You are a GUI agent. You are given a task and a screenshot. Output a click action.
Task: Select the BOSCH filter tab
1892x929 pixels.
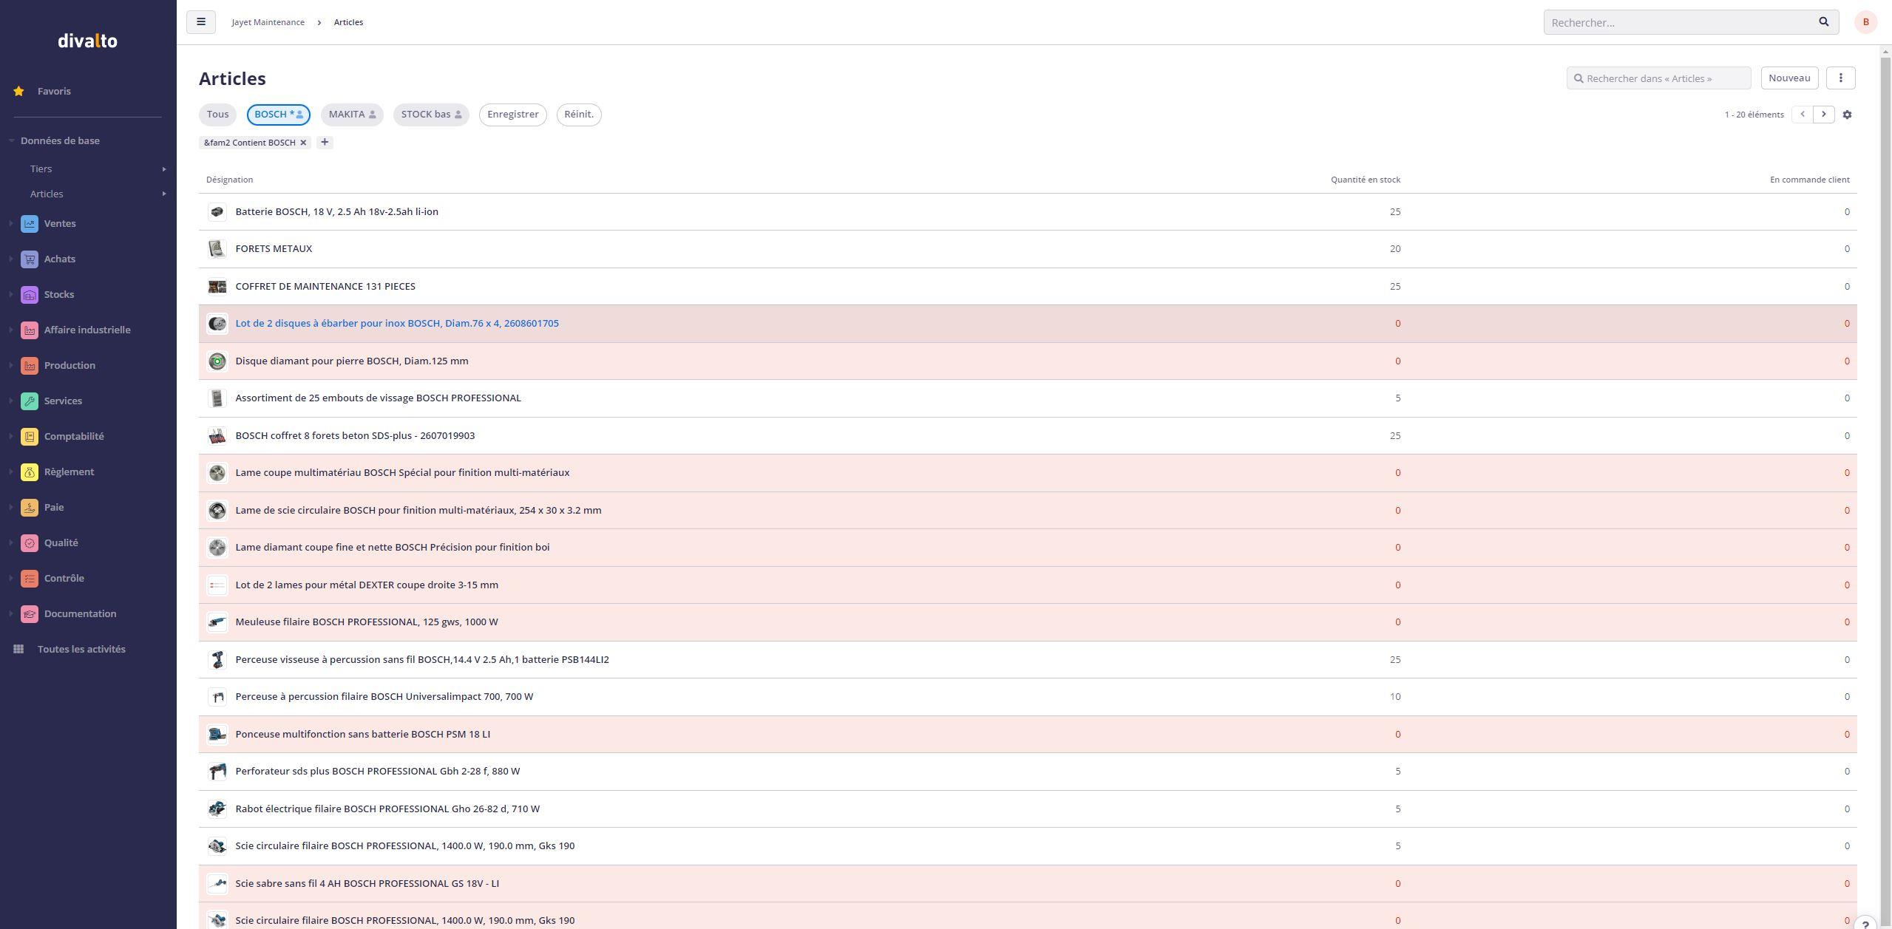click(279, 115)
